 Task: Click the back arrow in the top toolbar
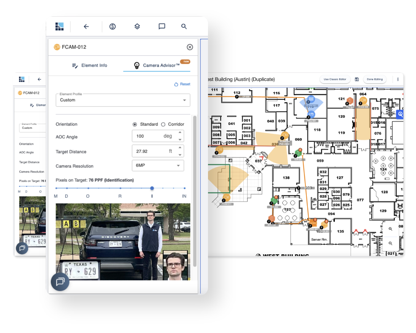coord(86,26)
